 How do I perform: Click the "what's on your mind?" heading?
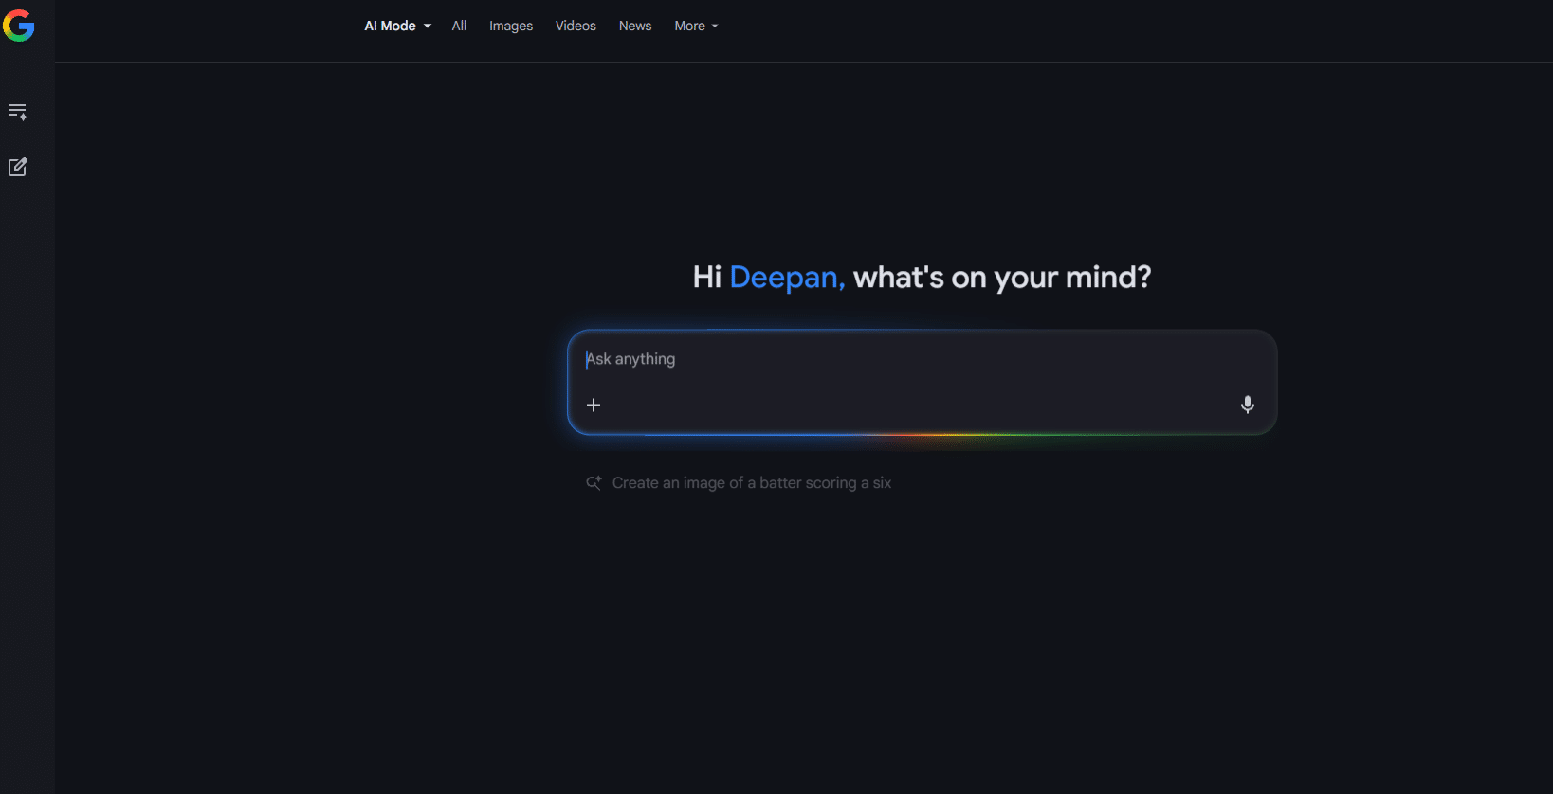1001,278
